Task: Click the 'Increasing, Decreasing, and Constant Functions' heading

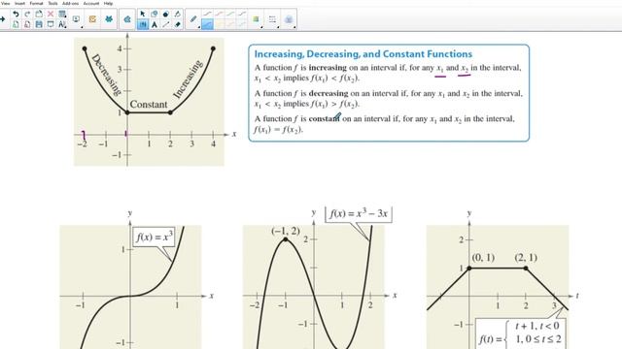Action: (x=363, y=54)
